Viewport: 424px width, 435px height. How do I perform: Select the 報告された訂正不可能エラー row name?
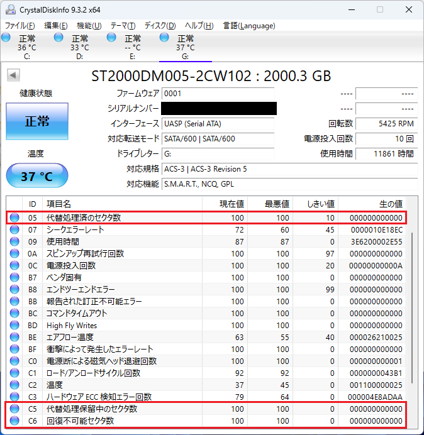[94, 301]
